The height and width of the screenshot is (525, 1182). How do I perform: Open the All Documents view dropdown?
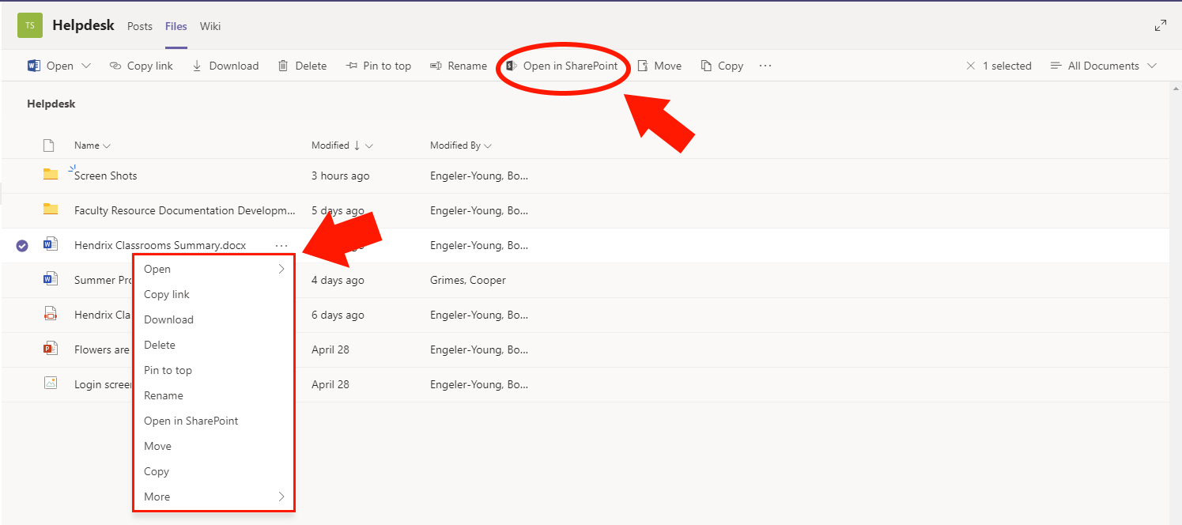point(1103,66)
